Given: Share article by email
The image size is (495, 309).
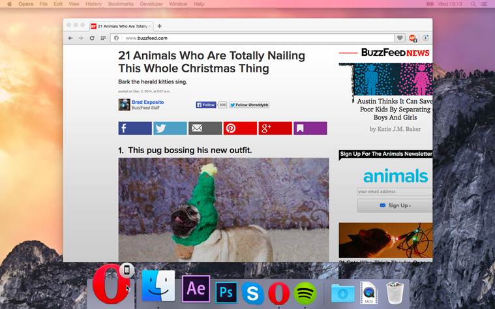Looking at the screenshot, I should point(205,128).
